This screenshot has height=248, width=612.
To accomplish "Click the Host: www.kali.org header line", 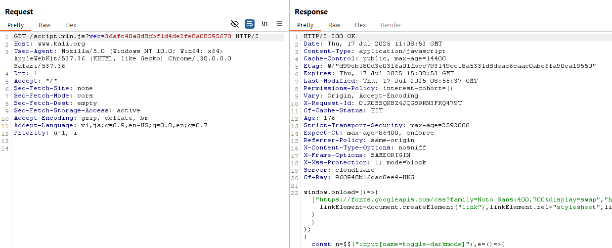I will 49,44.
